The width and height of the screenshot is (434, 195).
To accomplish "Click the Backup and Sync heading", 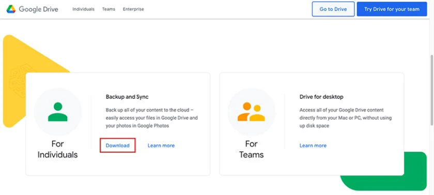I will (x=127, y=97).
